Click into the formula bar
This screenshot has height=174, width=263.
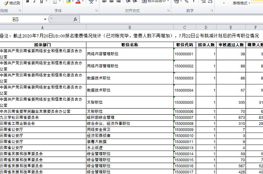click(x=171, y=20)
